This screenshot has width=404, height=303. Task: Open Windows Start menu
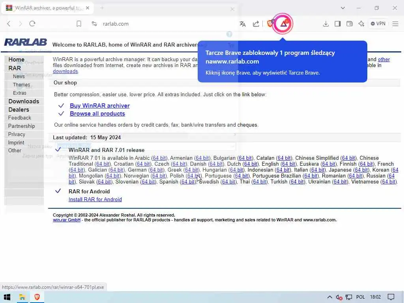(7, 297)
